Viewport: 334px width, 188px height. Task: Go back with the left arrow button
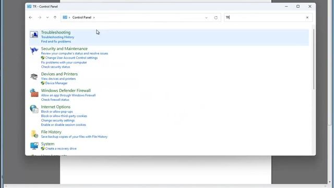pyautogui.click(x=30, y=17)
